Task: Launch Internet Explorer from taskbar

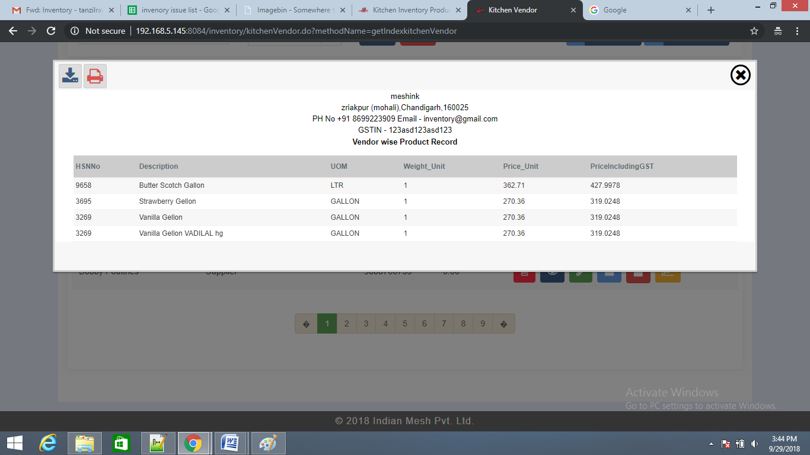Action: [x=48, y=443]
